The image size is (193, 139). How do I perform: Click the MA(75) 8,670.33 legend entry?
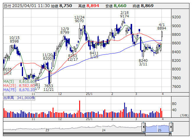point(19,90)
